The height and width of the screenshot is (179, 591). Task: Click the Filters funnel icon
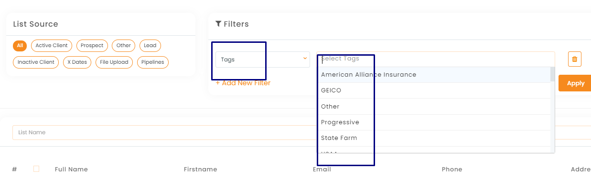click(x=218, y=24)
